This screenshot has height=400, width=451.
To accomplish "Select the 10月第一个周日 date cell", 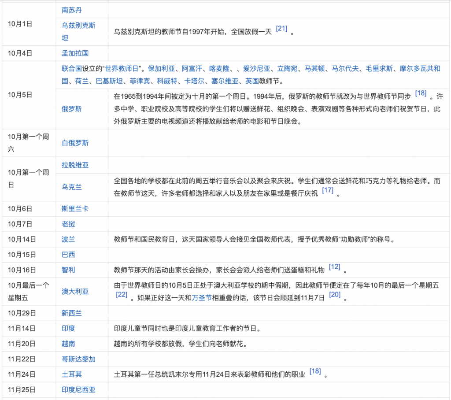I will coord(28,179).
